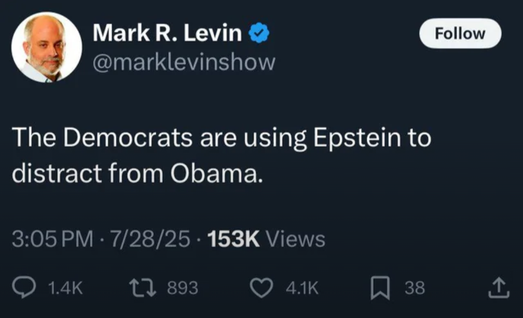
Task: Click the 153K view count number
Action: coord(233,239)
